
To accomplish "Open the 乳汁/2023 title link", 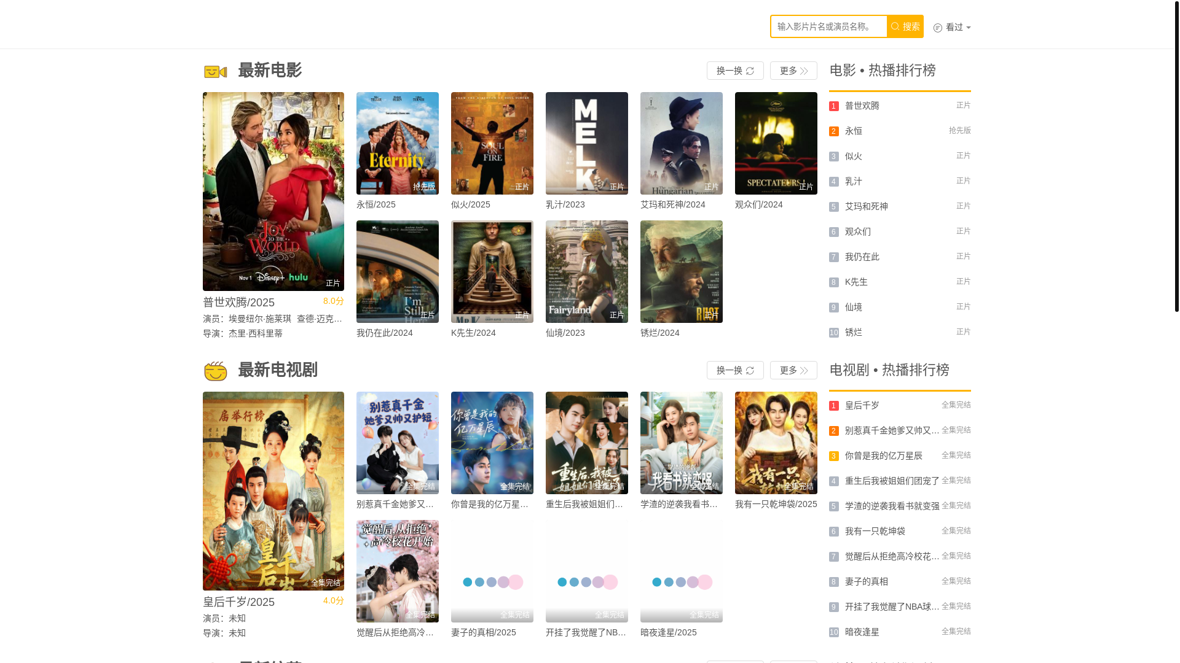I will pyautogui.click(x=565, y=204).
